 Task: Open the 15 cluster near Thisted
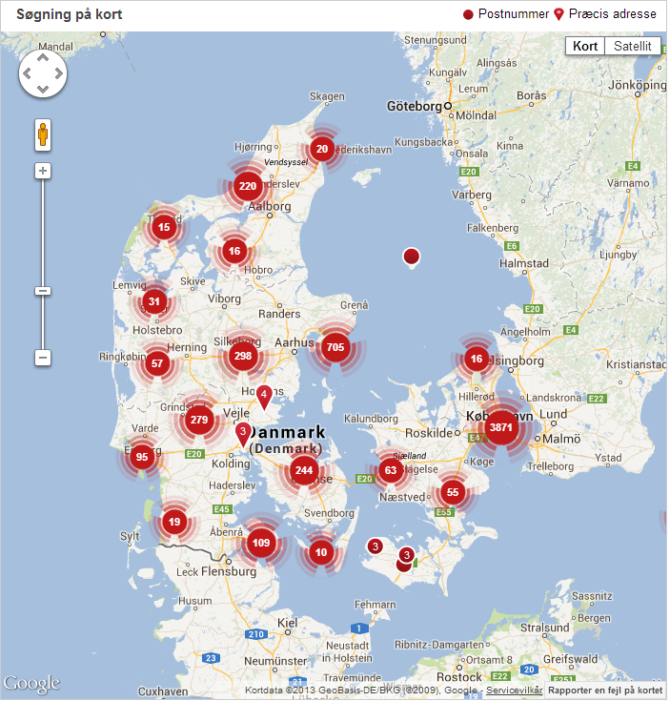pyautogui.click(x=164, y=227)
